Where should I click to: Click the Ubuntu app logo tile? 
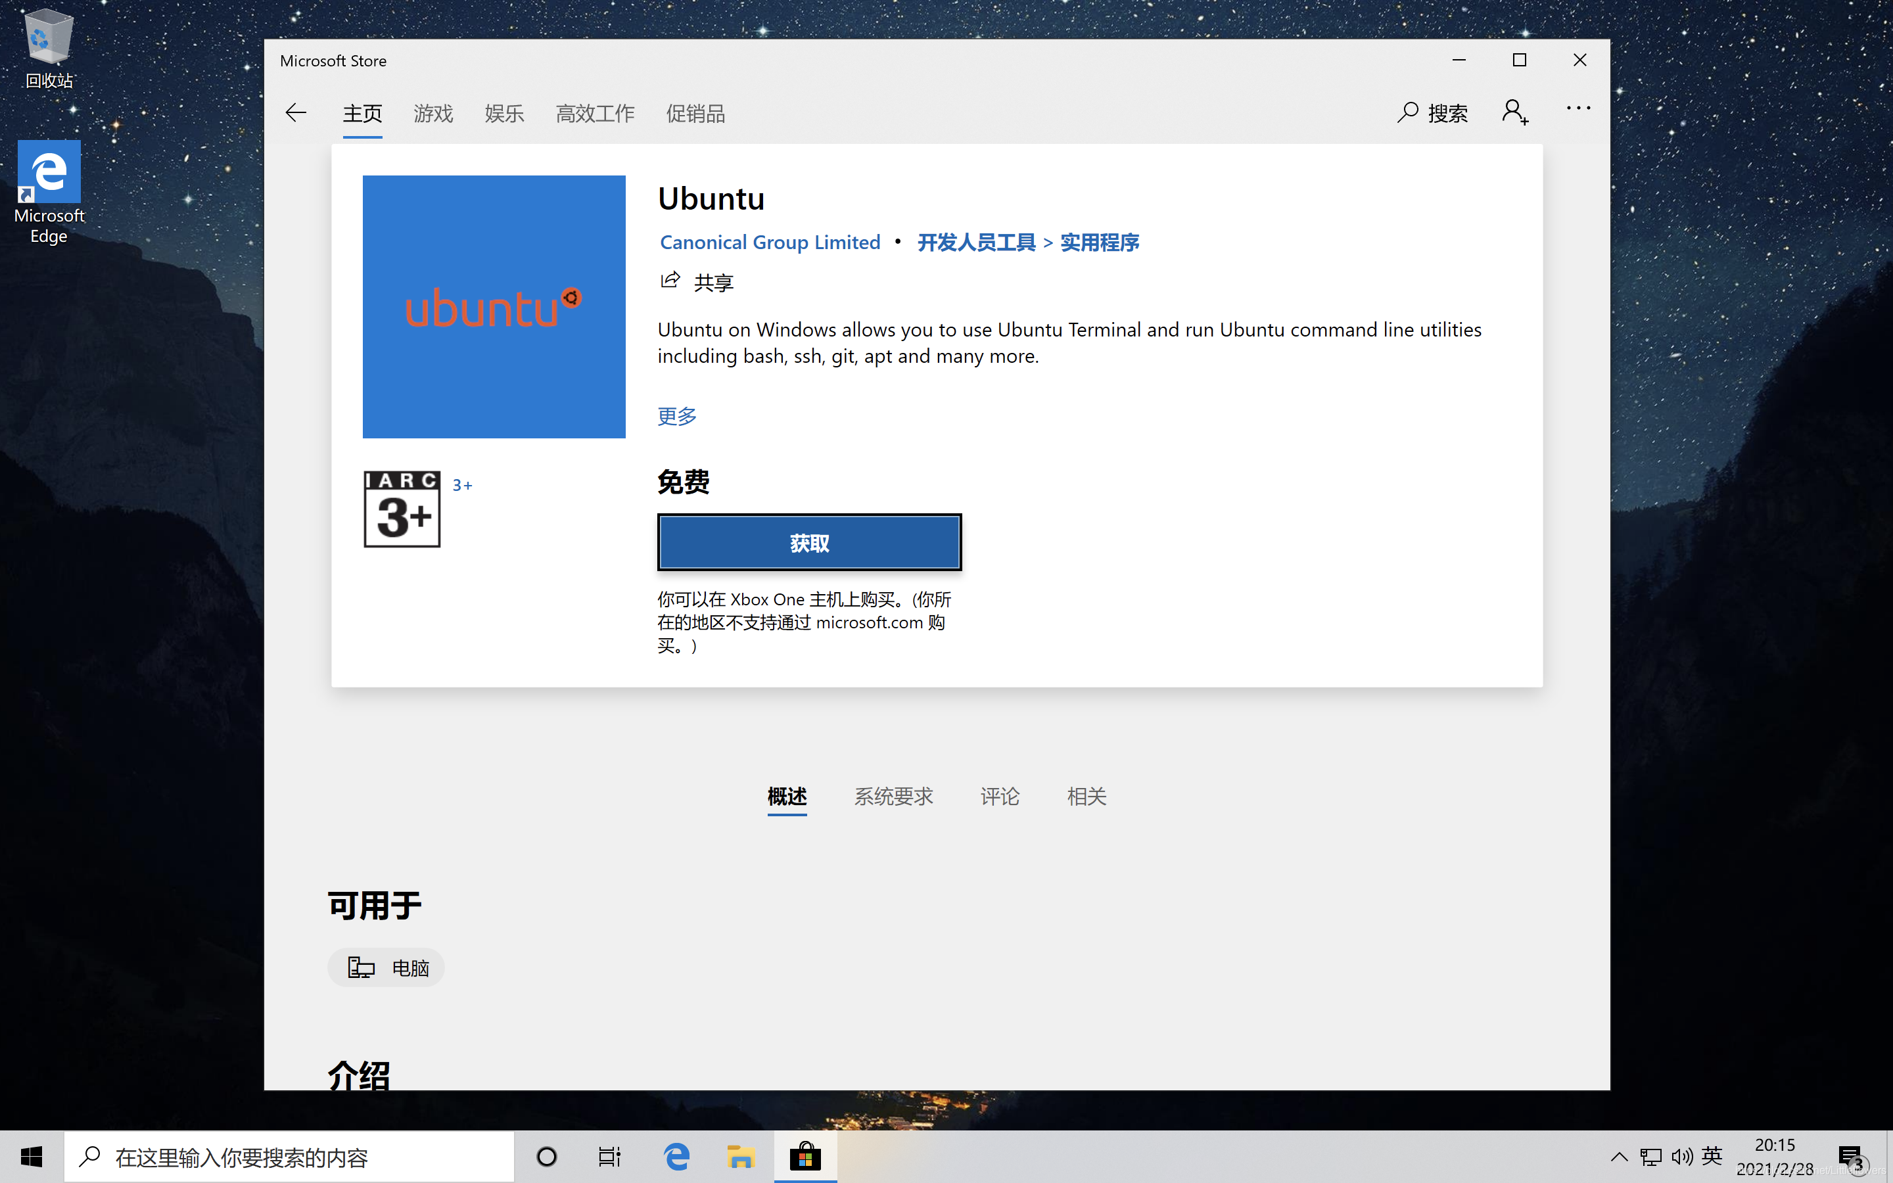coord(494,307)
